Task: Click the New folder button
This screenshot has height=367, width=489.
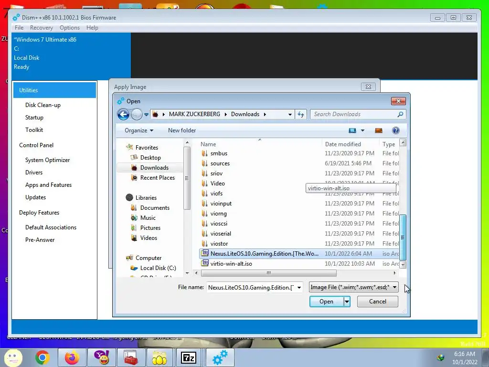Action: tap(182, 130)
